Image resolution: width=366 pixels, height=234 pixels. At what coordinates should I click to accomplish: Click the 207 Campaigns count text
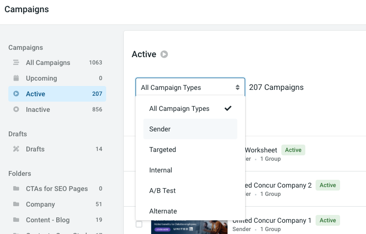tap(276, 87)
